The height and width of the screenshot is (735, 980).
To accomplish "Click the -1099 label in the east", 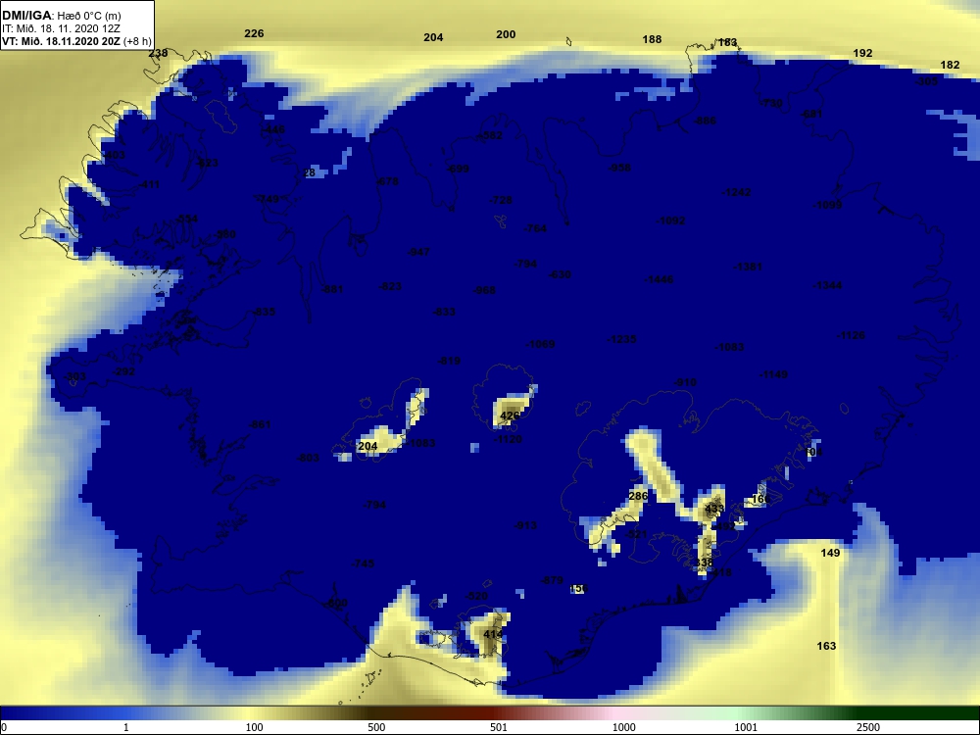I will [x=827, y=205].
